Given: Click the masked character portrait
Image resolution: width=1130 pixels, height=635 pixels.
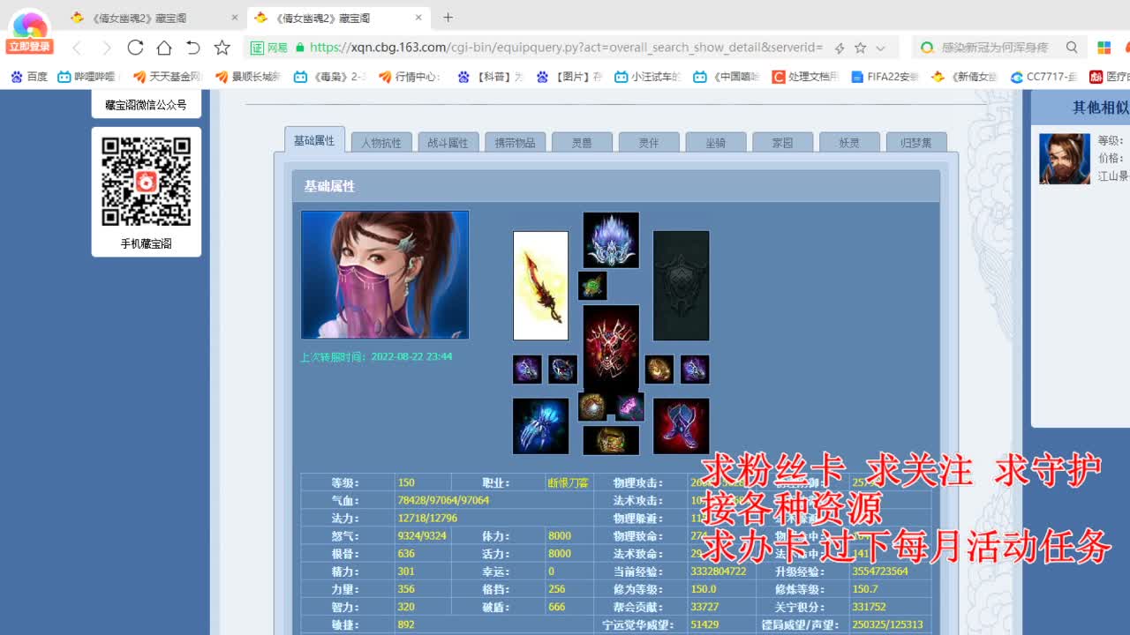Looking at the screenshot, I should pyautogui.click(x=385, y=274).
